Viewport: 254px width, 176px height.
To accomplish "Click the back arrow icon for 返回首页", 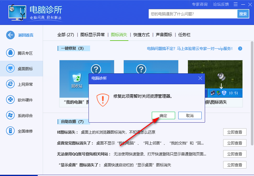I will [x=10, y=35].
